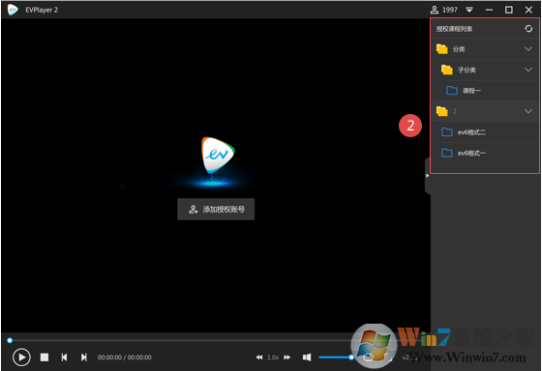Image resolution: width=542 pixels, height=371 pixels.
Task: Stop playback with the square button
Action: (45, 357)
